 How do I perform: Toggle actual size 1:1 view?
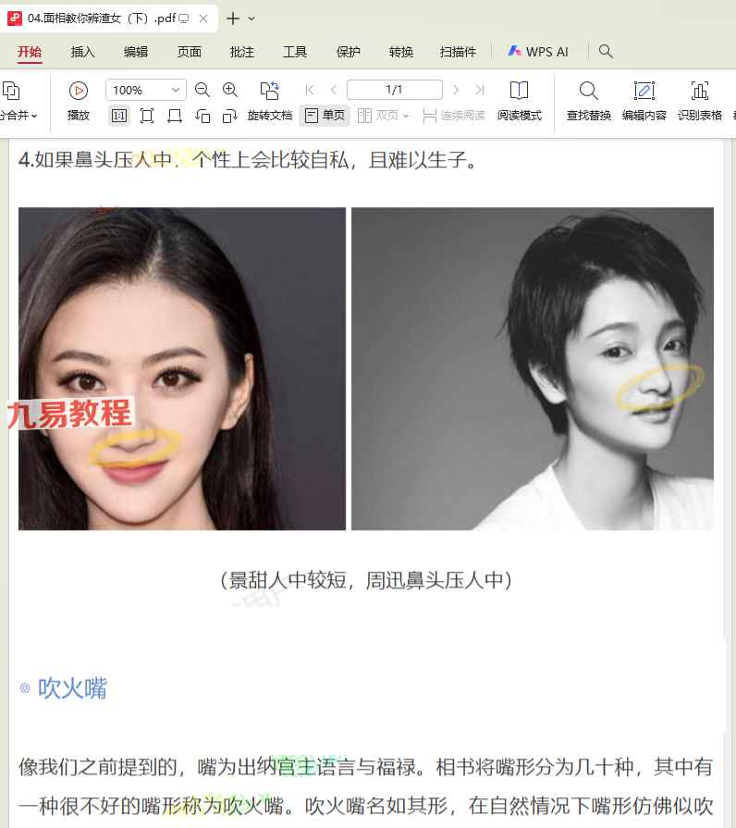(119, 116)
